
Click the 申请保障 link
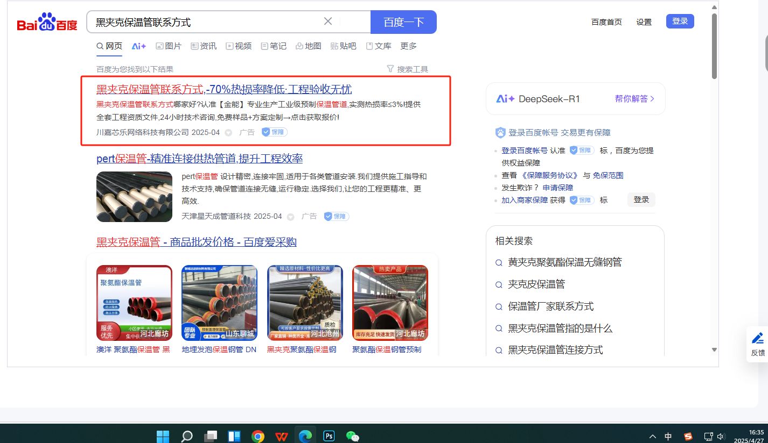click(558, 188)
